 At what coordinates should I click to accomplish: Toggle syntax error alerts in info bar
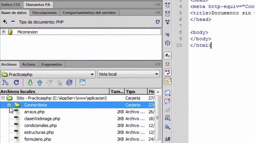167,81
